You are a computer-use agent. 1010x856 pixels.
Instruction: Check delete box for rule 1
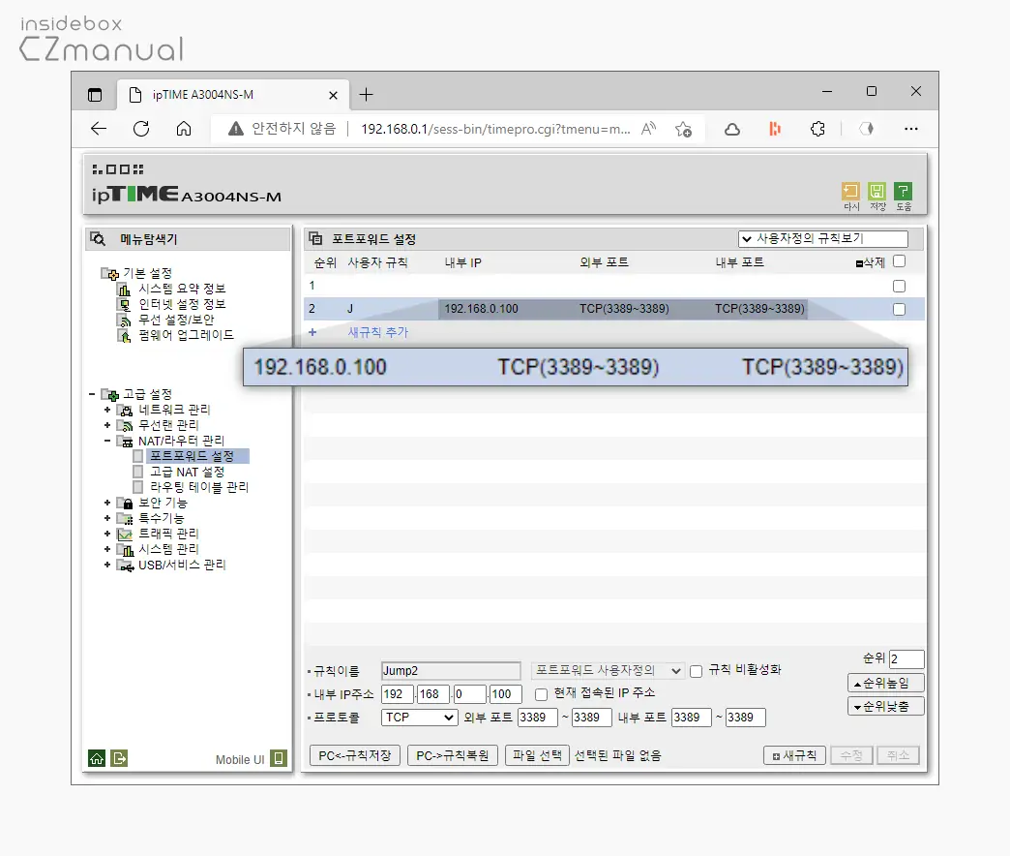899,286
